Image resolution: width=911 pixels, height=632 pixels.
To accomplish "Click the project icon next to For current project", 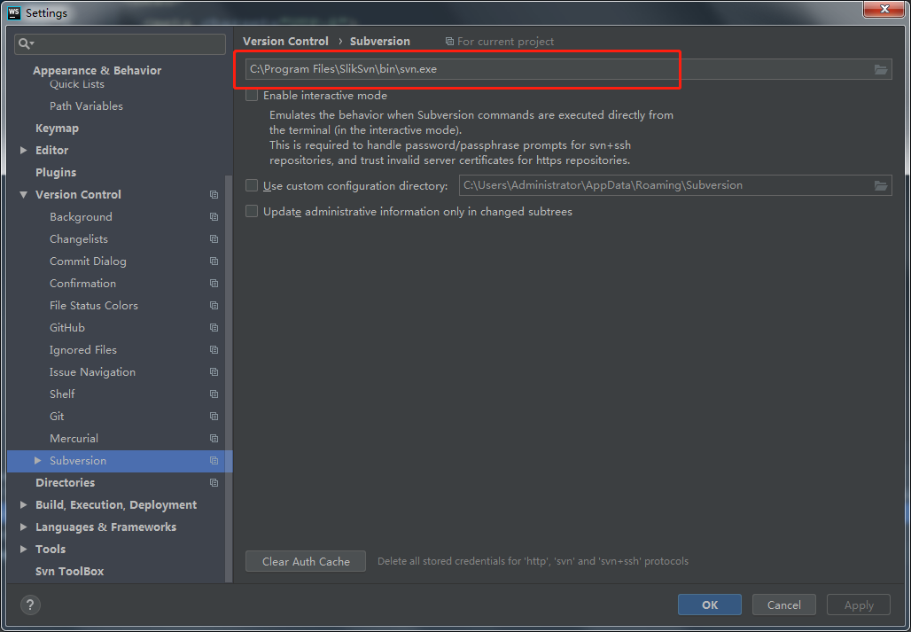I will coord(449,41).
